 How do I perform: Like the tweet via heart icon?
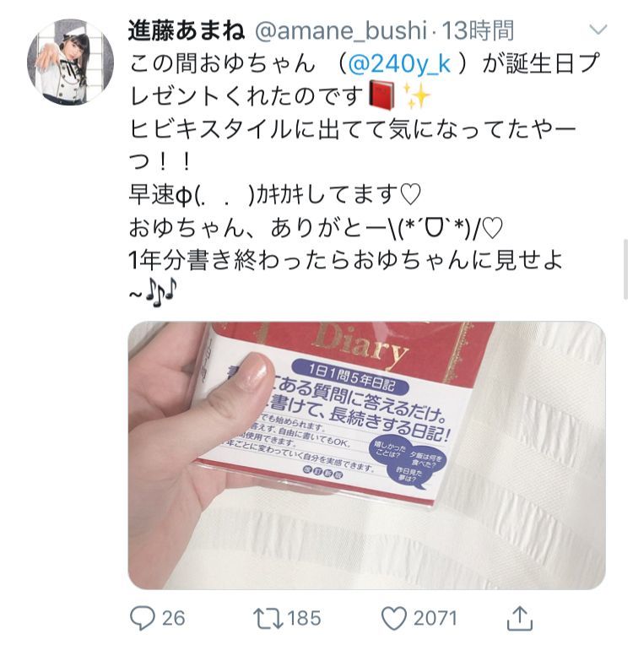[393, 618]
